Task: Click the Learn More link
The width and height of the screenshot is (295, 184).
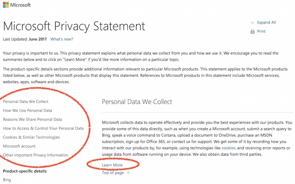Action: pyautogui.click(x=112, y=165)
